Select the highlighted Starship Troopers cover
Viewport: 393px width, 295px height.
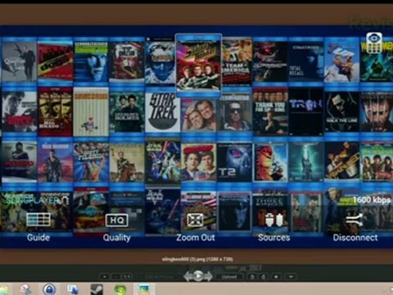point(198,66)
